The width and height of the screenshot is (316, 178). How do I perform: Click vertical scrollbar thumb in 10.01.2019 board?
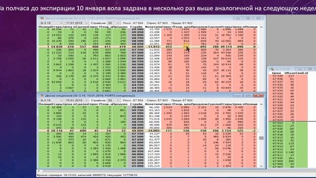point(261,138)
